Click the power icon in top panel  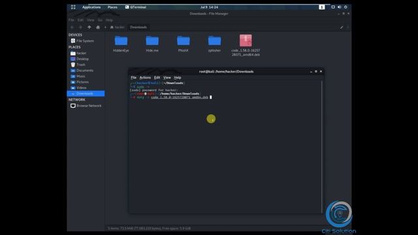pyautogui.click(x=346, y=7)
